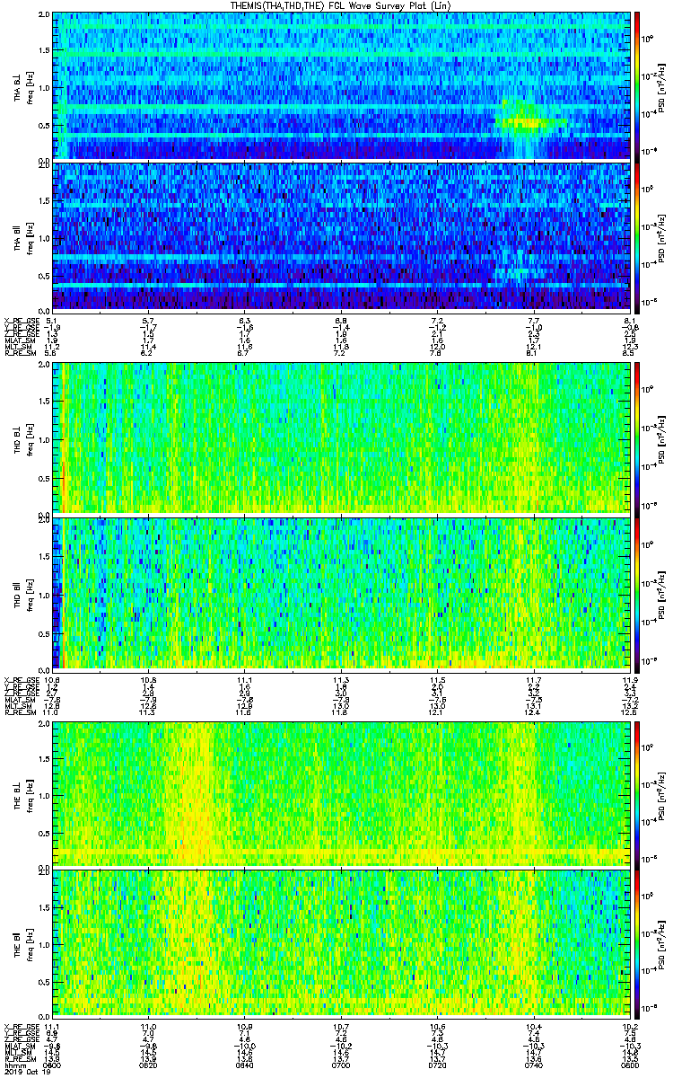Click the 'PSD [nT²/Hz]' label of THA B⊥ color bar

pos(661,86)
